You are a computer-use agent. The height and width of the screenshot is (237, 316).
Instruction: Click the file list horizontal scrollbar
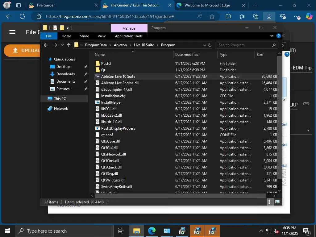180,195
